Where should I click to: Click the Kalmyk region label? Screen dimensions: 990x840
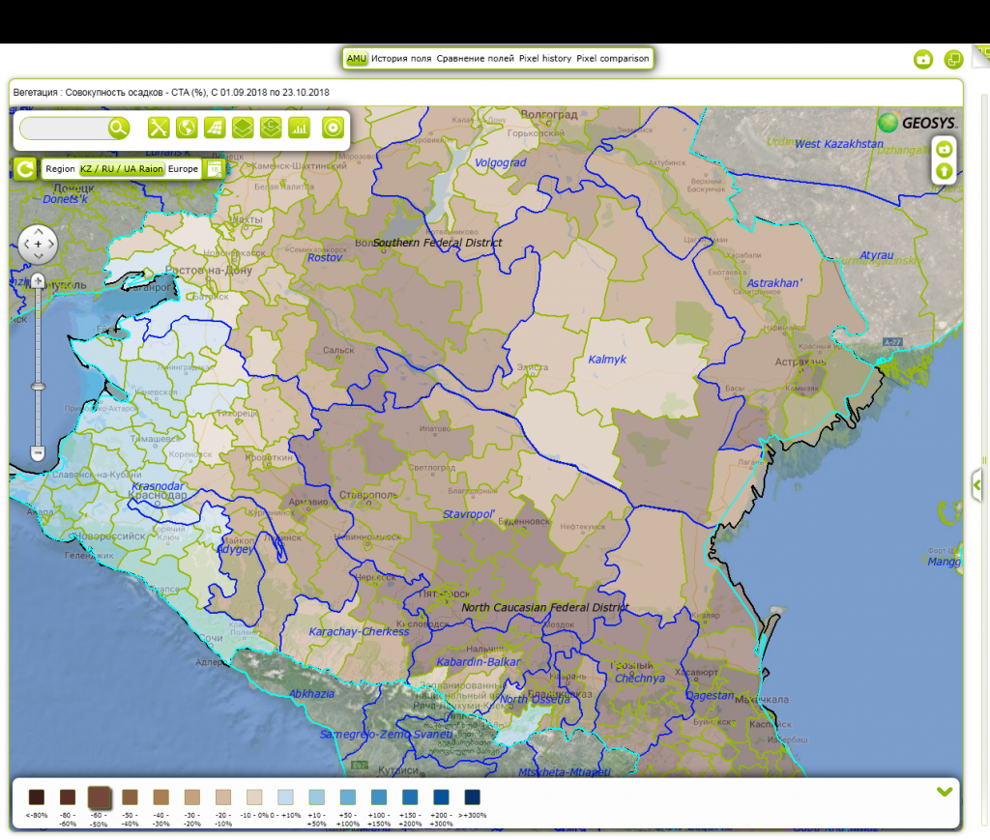607,359
